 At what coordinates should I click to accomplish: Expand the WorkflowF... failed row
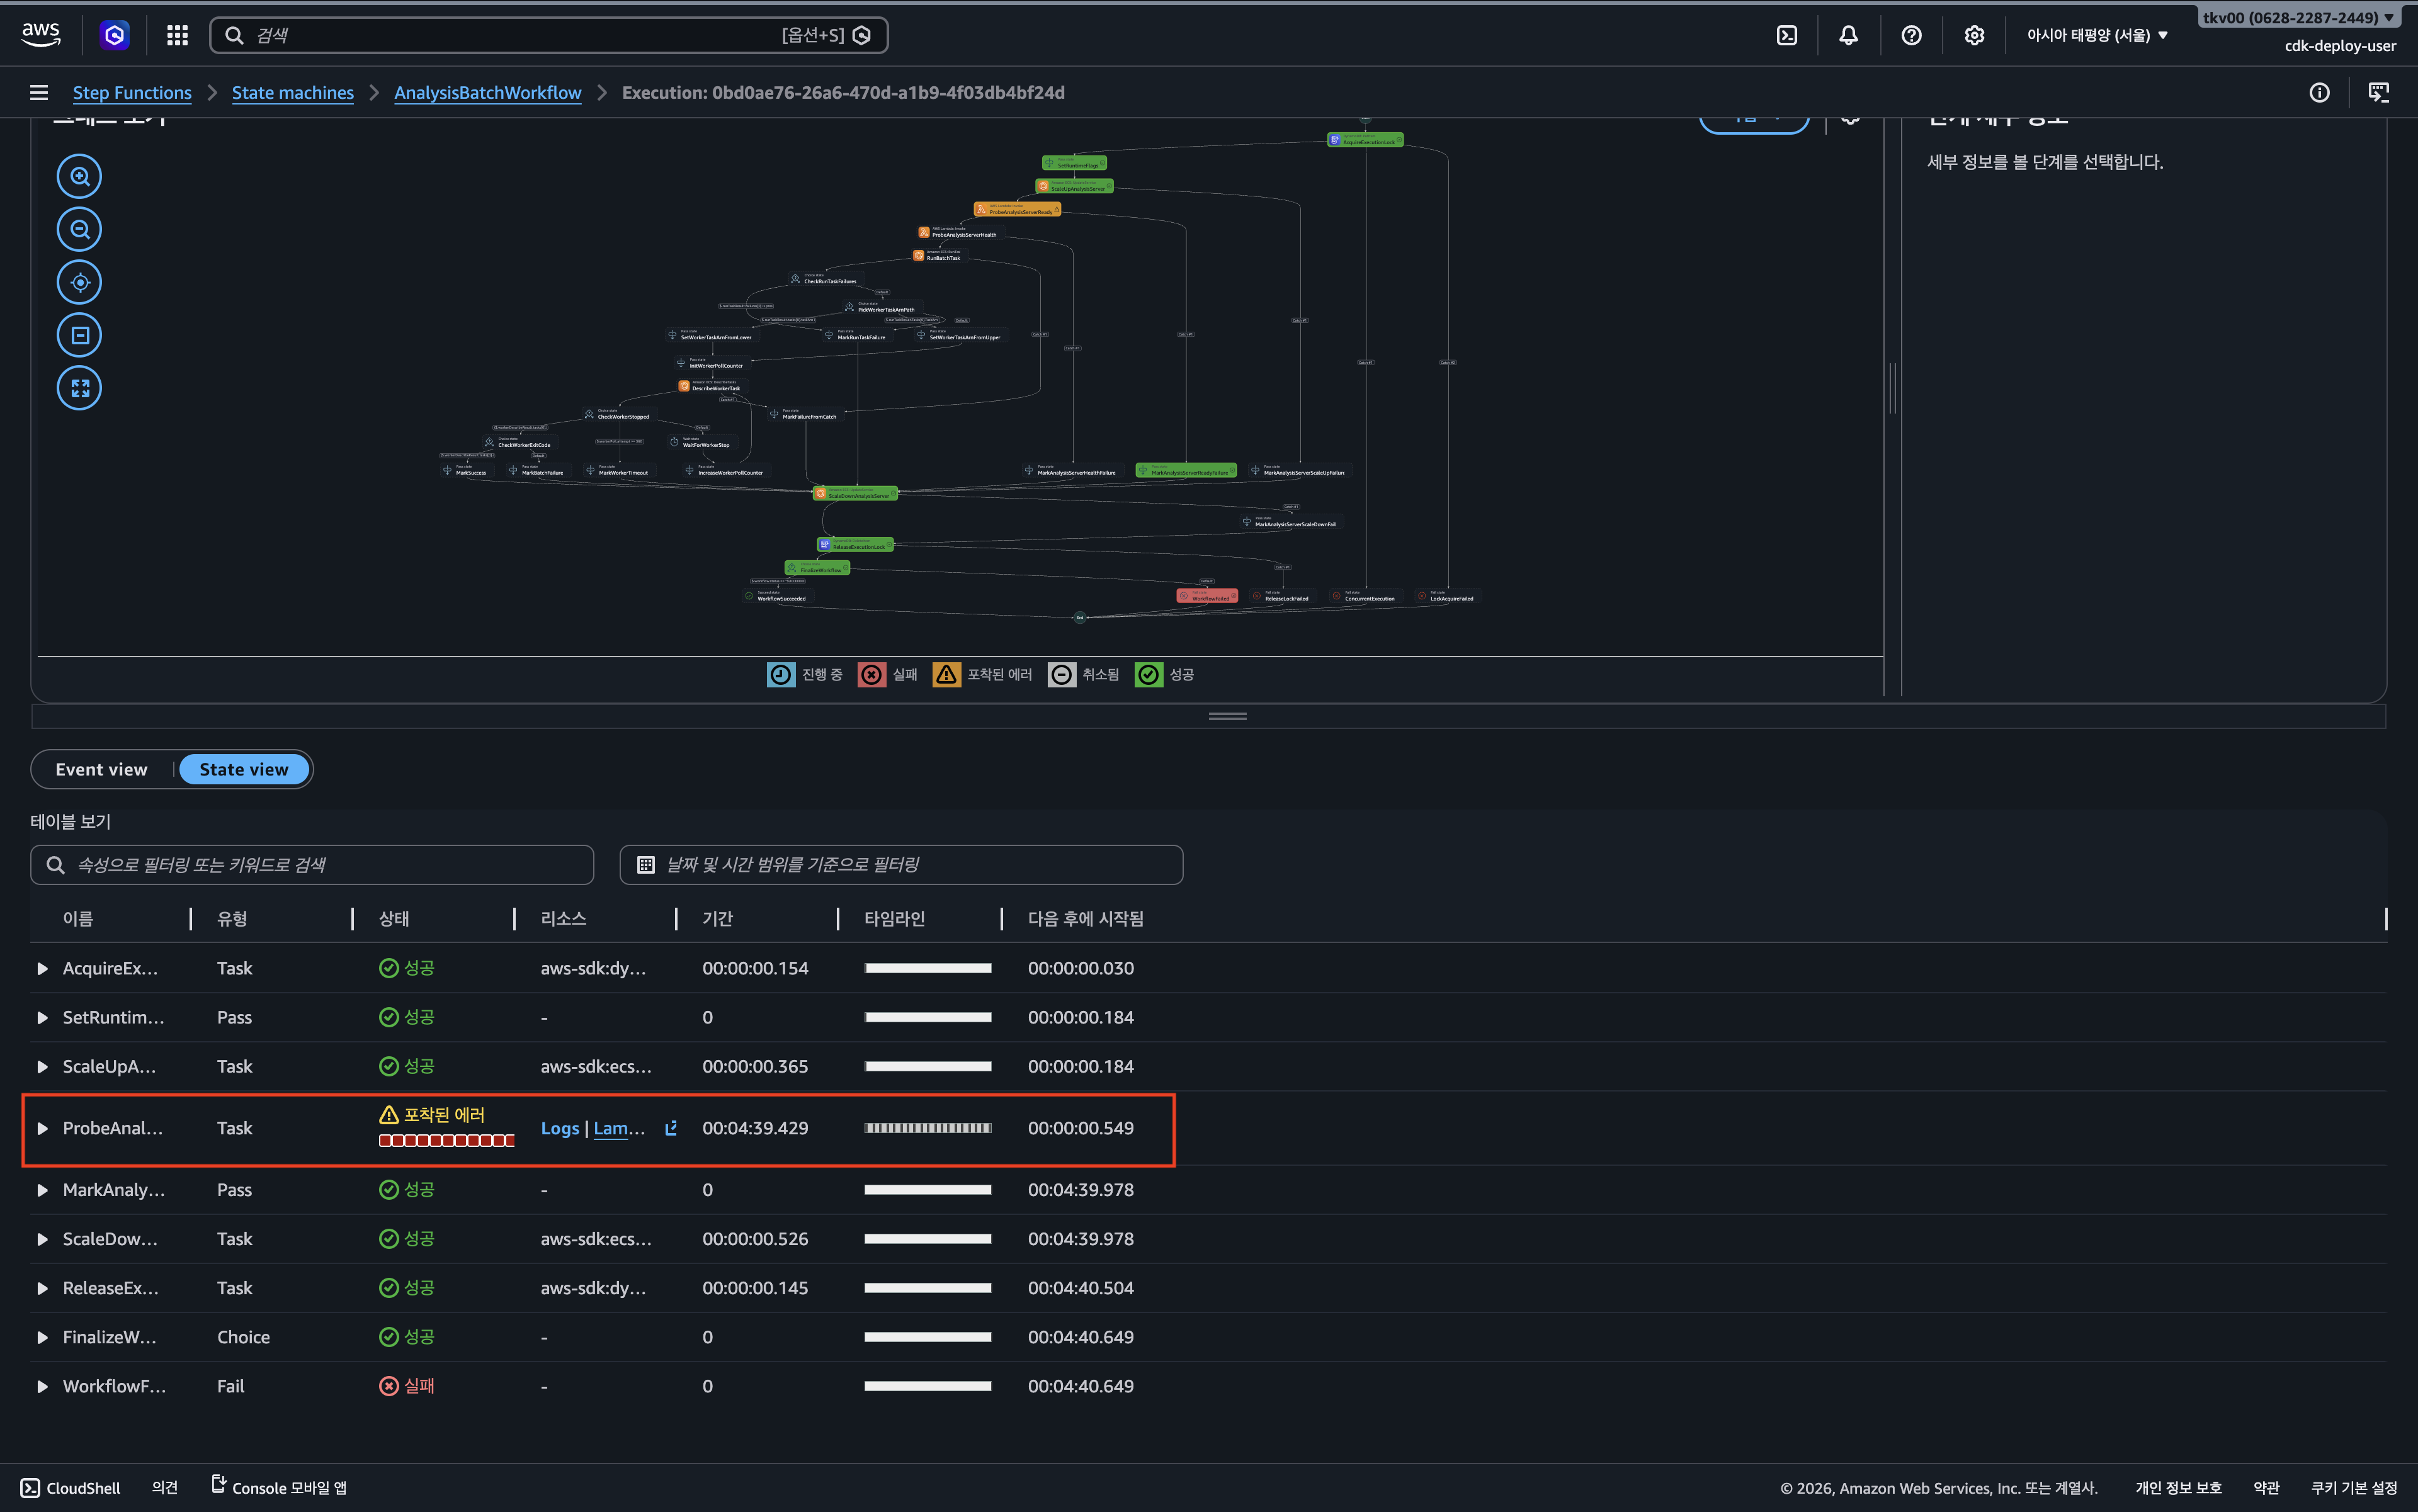[42, 1387]
